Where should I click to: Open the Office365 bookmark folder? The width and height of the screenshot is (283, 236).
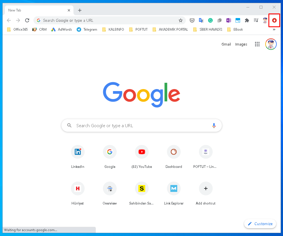(17, 29)
